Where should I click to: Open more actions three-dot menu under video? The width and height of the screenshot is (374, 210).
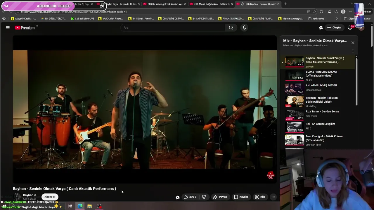[x=273, y=197]
